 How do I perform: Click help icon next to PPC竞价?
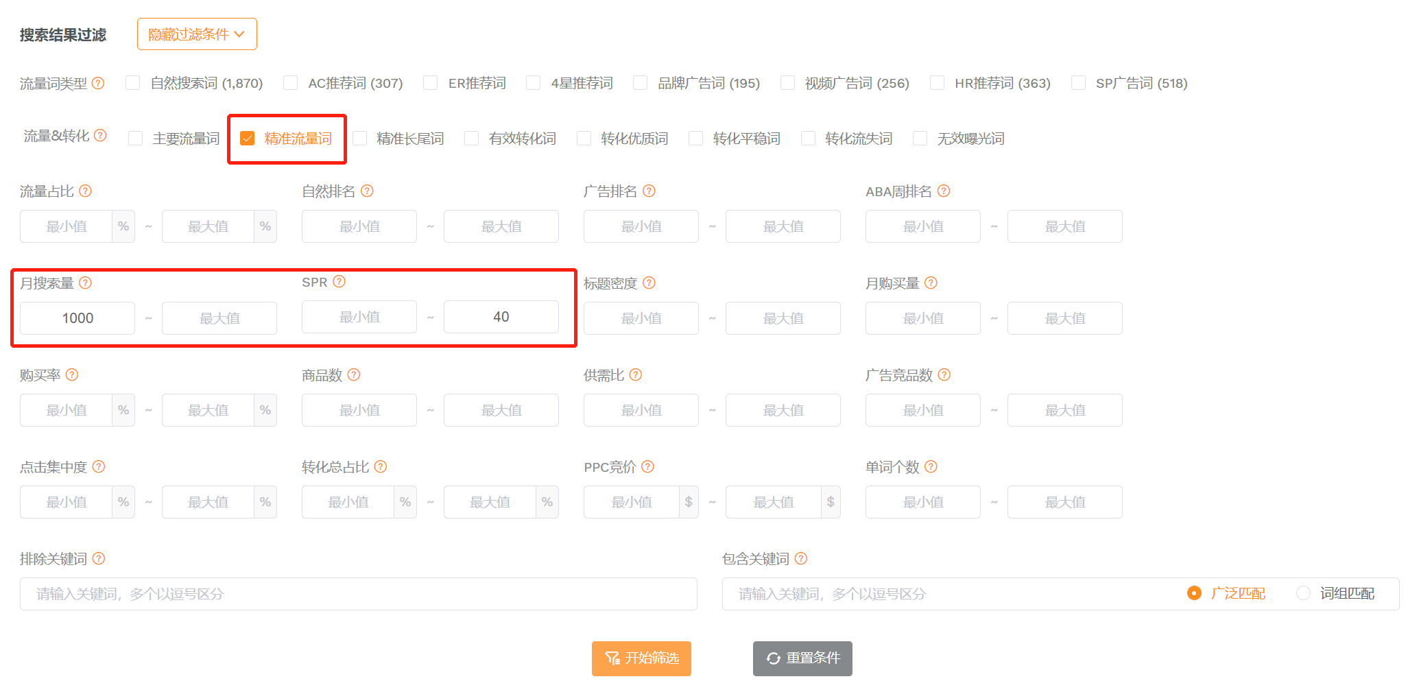(x=647, y=466)
